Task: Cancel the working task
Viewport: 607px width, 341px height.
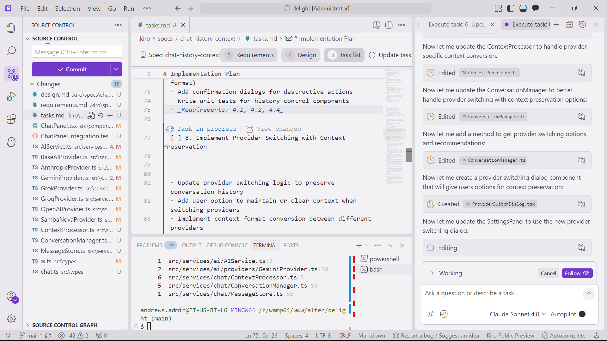Action: pos(548,273)
